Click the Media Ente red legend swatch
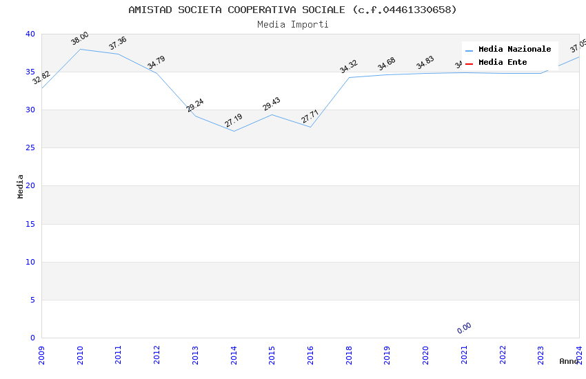 click(469, 63)
